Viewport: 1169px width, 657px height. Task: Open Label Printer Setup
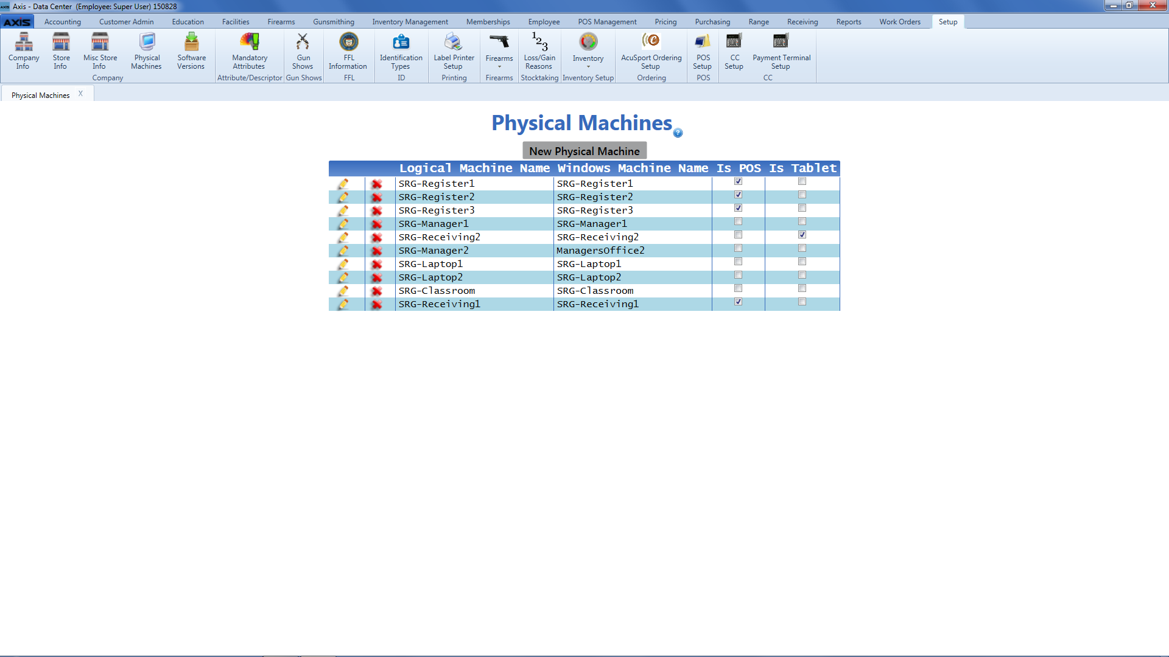454,51
